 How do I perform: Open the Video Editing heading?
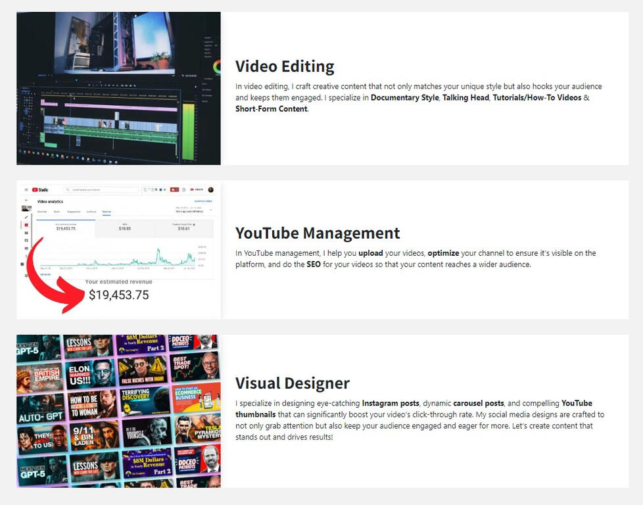click(x=285, y=66)
